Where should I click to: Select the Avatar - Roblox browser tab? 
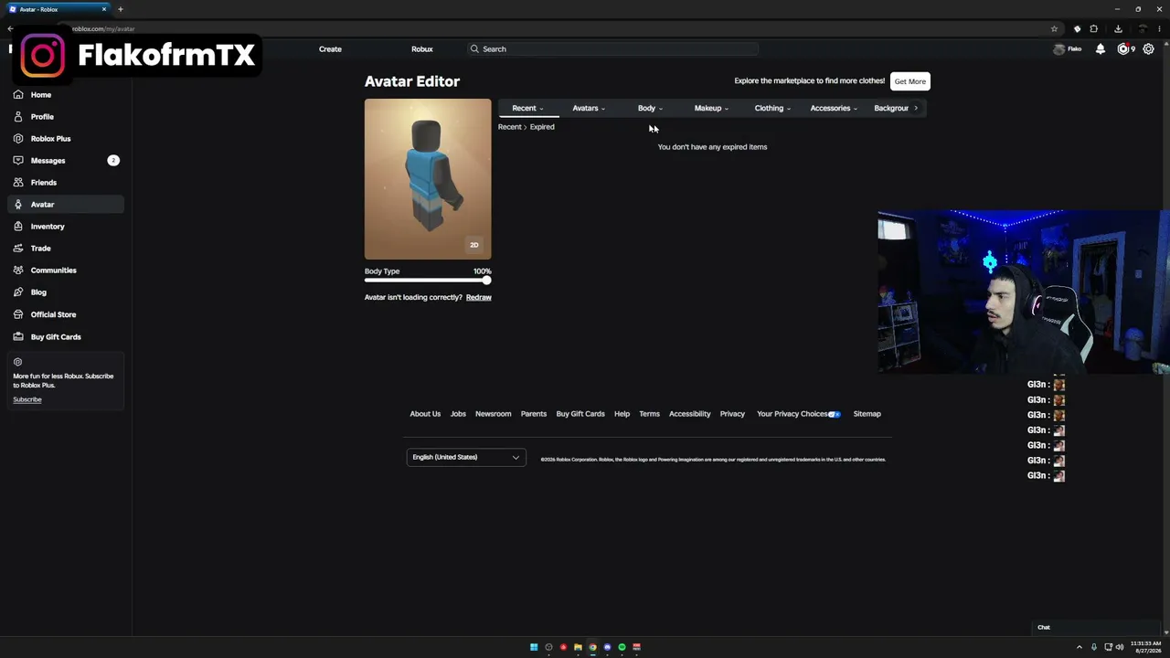pyautogui.click(x=57, y=9)
